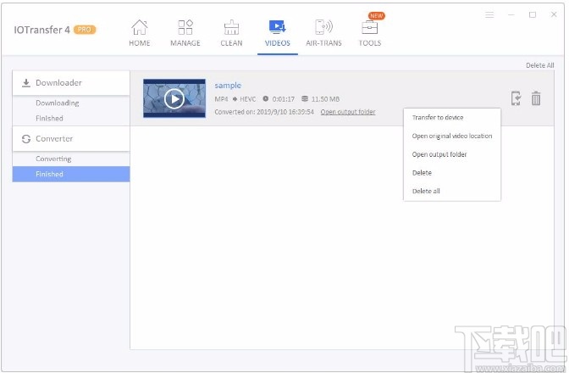569x373 pixels.
Task: Click the IOTransfer 4 logo text
Action: click(41, 30)
